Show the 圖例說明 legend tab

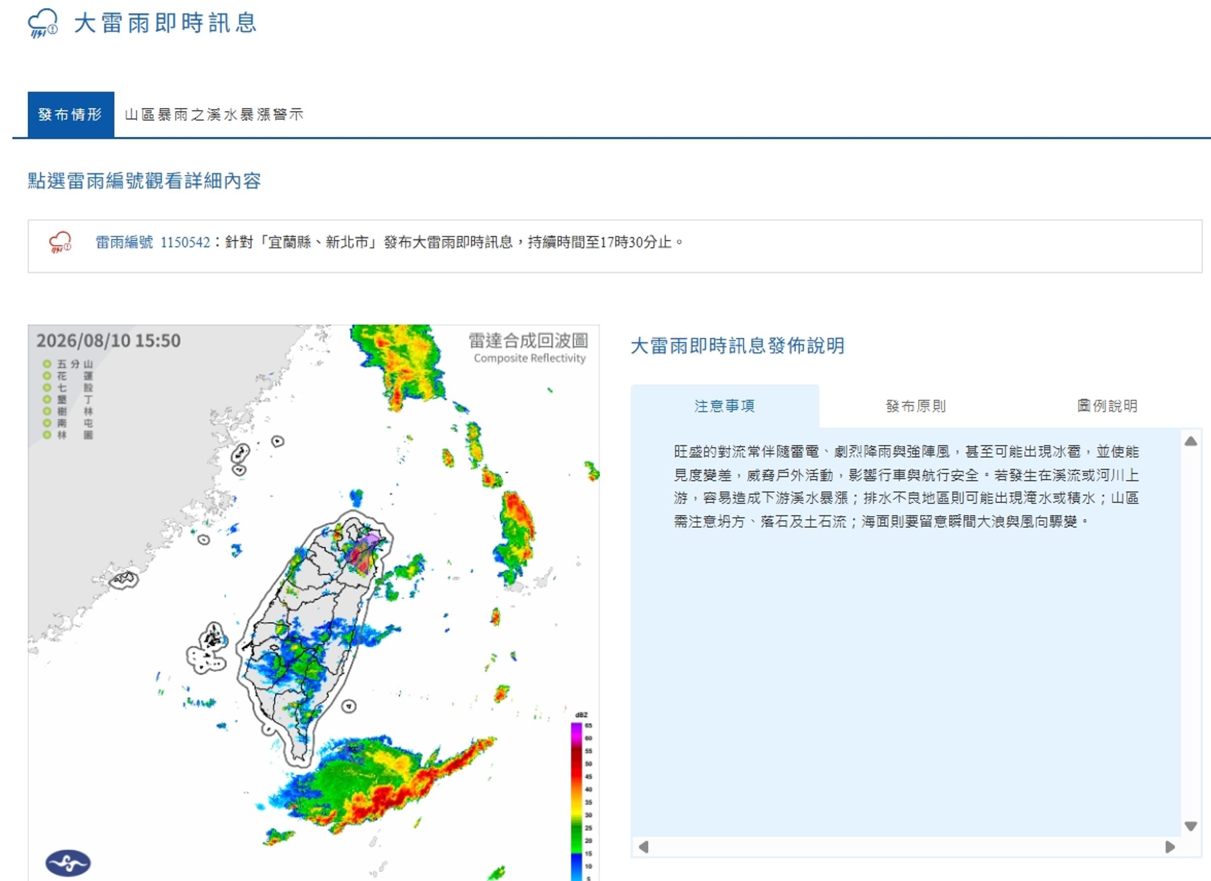(x=1107, y=406)
